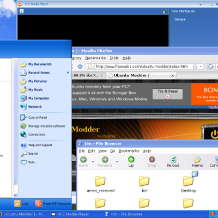The height and width of the screenshot is (218, 218).
Task: Open Go menu in File Browser
Action: click(113, 151)
